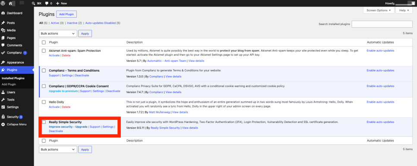Viewport: 417px width, 166px height.
Task: Click the Add Plugin button
Action: [x=66, y=14]
